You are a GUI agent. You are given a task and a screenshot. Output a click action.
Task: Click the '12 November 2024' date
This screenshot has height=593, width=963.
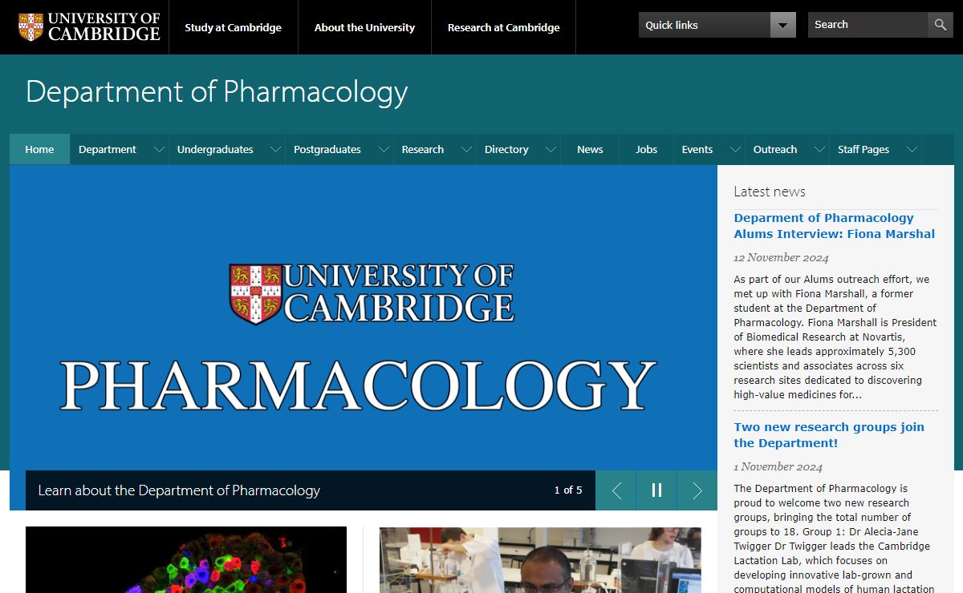pyautogui.click(x=781, y=258)
